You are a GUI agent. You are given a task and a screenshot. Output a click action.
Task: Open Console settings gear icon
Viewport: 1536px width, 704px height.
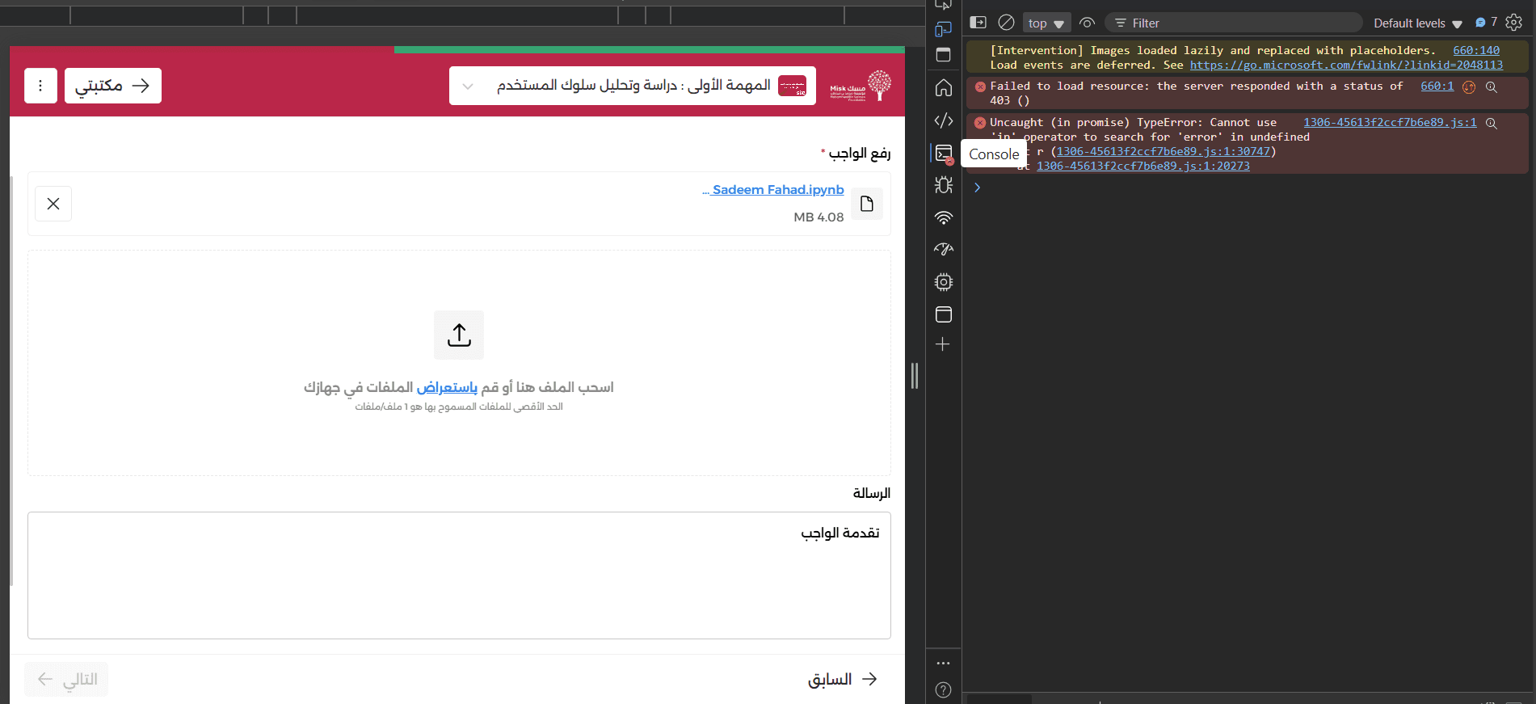(1514, 23)
